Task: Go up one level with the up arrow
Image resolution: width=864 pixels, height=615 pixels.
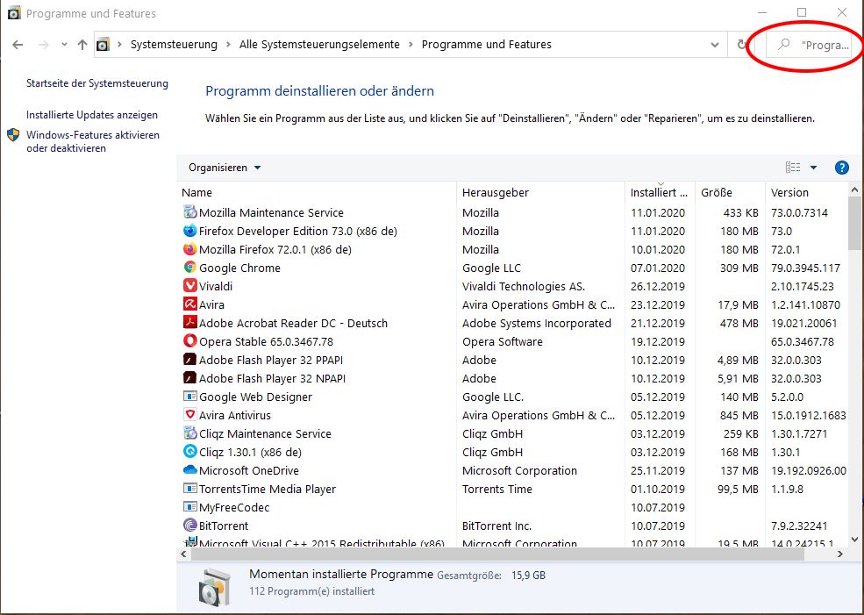Action: (82, 45)
